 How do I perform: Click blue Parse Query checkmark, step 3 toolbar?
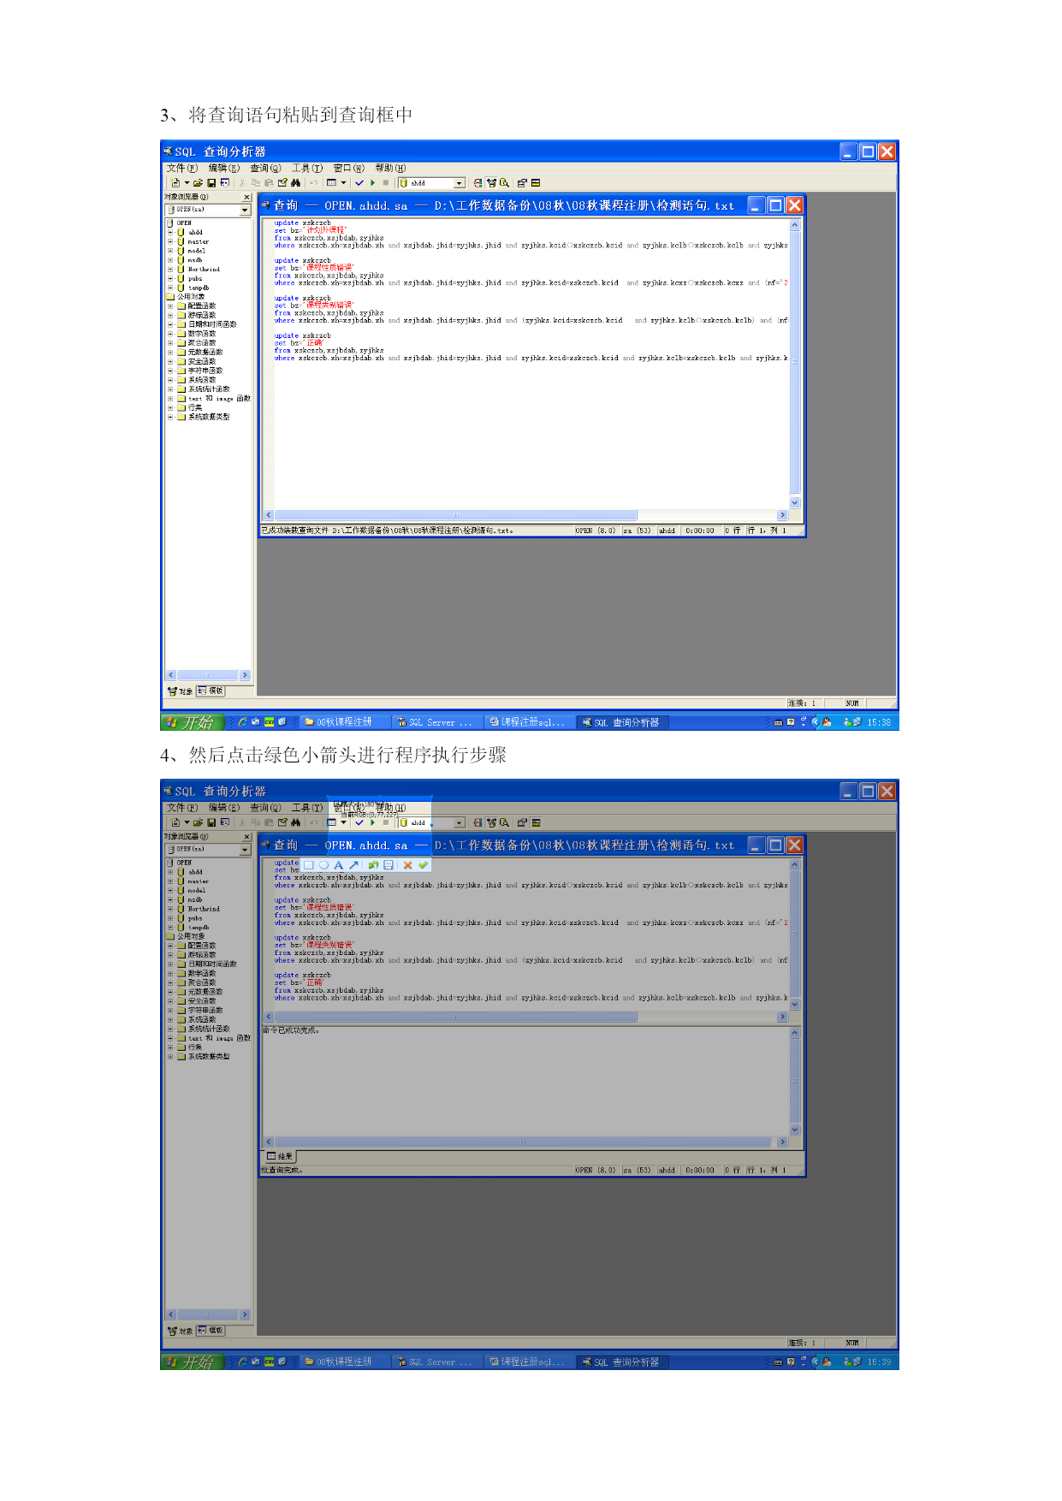tap(359, 182)
